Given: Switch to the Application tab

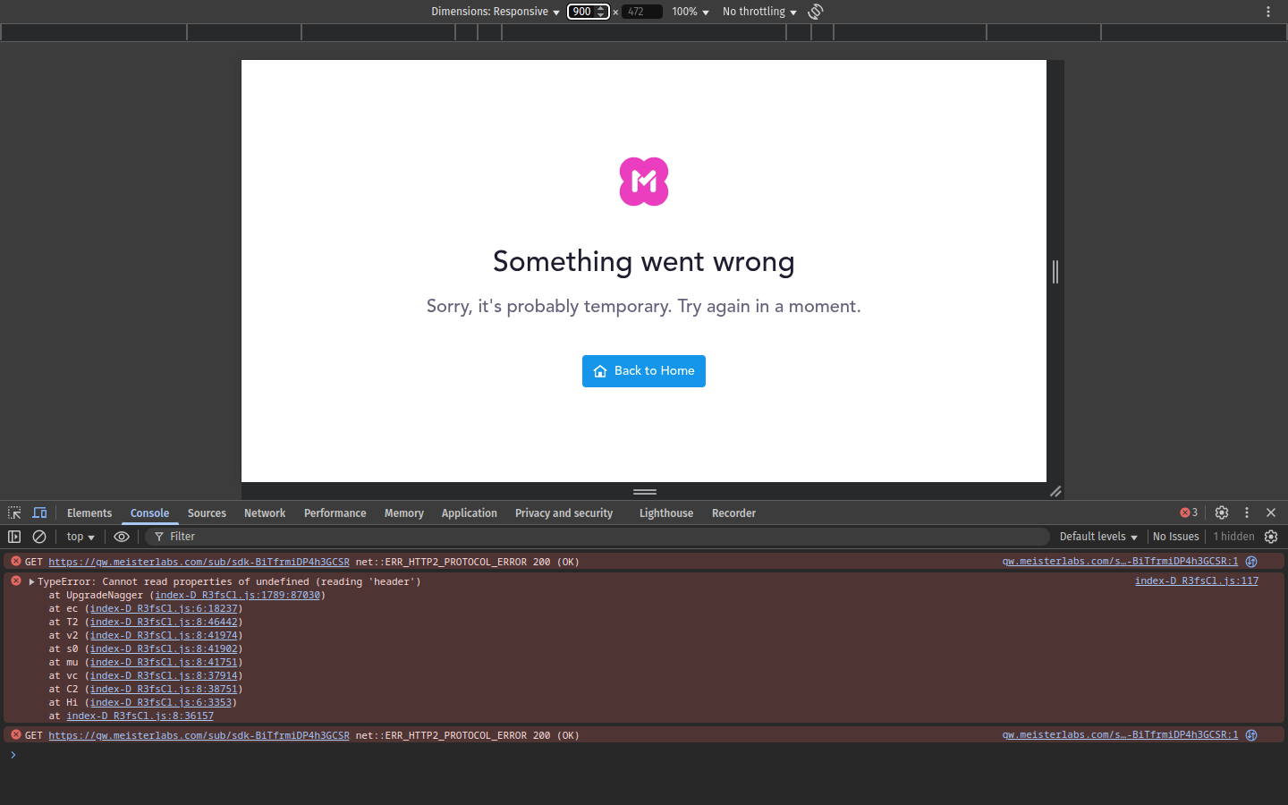Looking at the screenshot, I should click(x=470, y=513).
